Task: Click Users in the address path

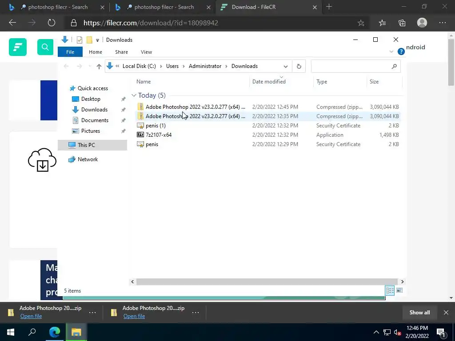Action: tap(172, 66)
